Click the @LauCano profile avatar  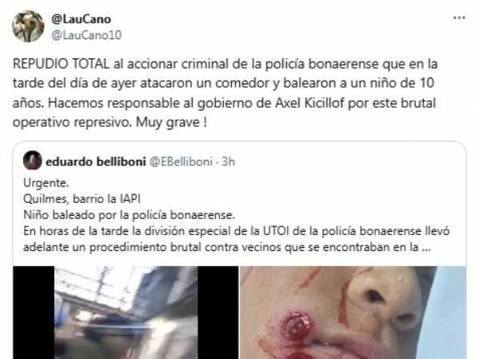pyautogui.click(x=28, y=26)
